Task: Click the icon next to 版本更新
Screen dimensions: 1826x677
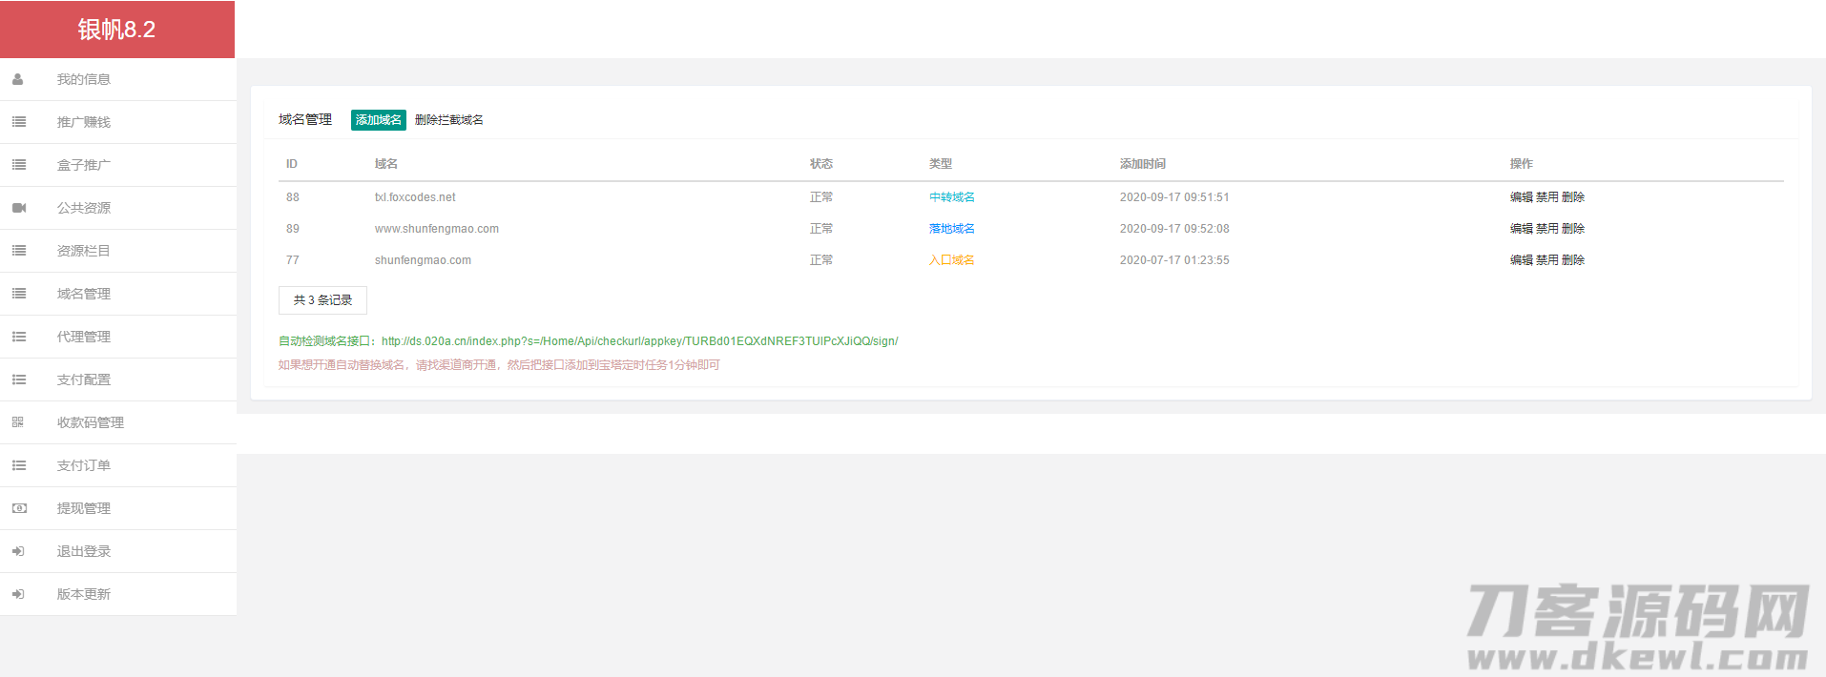Action: tap(18, 594)
